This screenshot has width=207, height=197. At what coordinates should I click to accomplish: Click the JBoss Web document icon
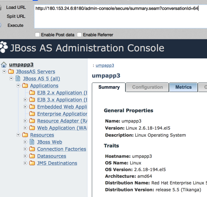32,142
